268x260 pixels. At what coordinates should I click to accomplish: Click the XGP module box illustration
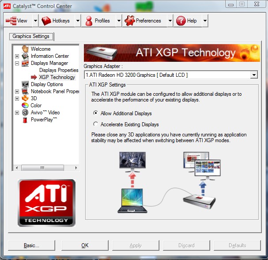(199, 202)
